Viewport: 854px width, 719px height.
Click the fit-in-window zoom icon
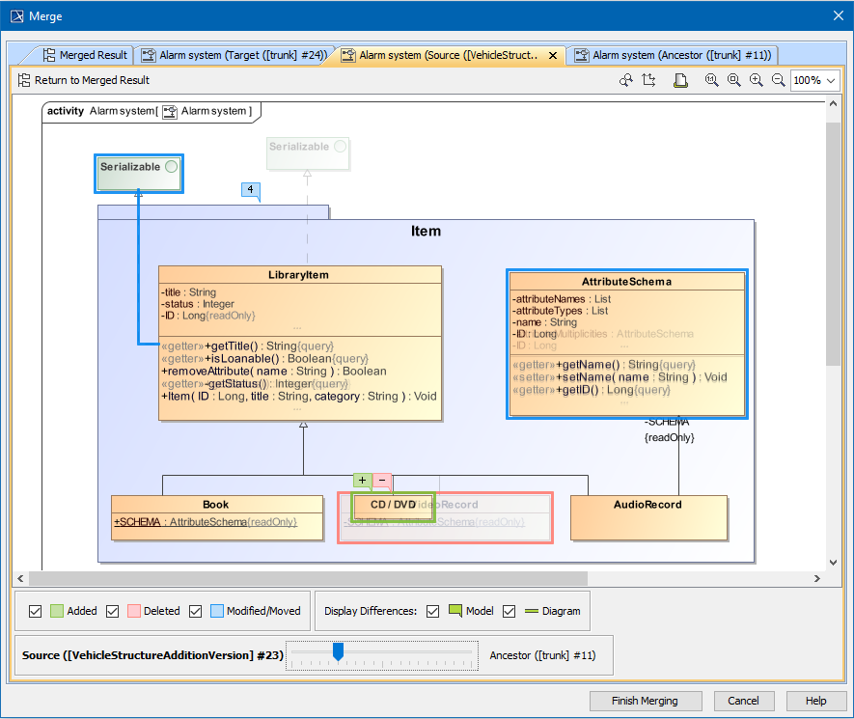click(734, 80)
